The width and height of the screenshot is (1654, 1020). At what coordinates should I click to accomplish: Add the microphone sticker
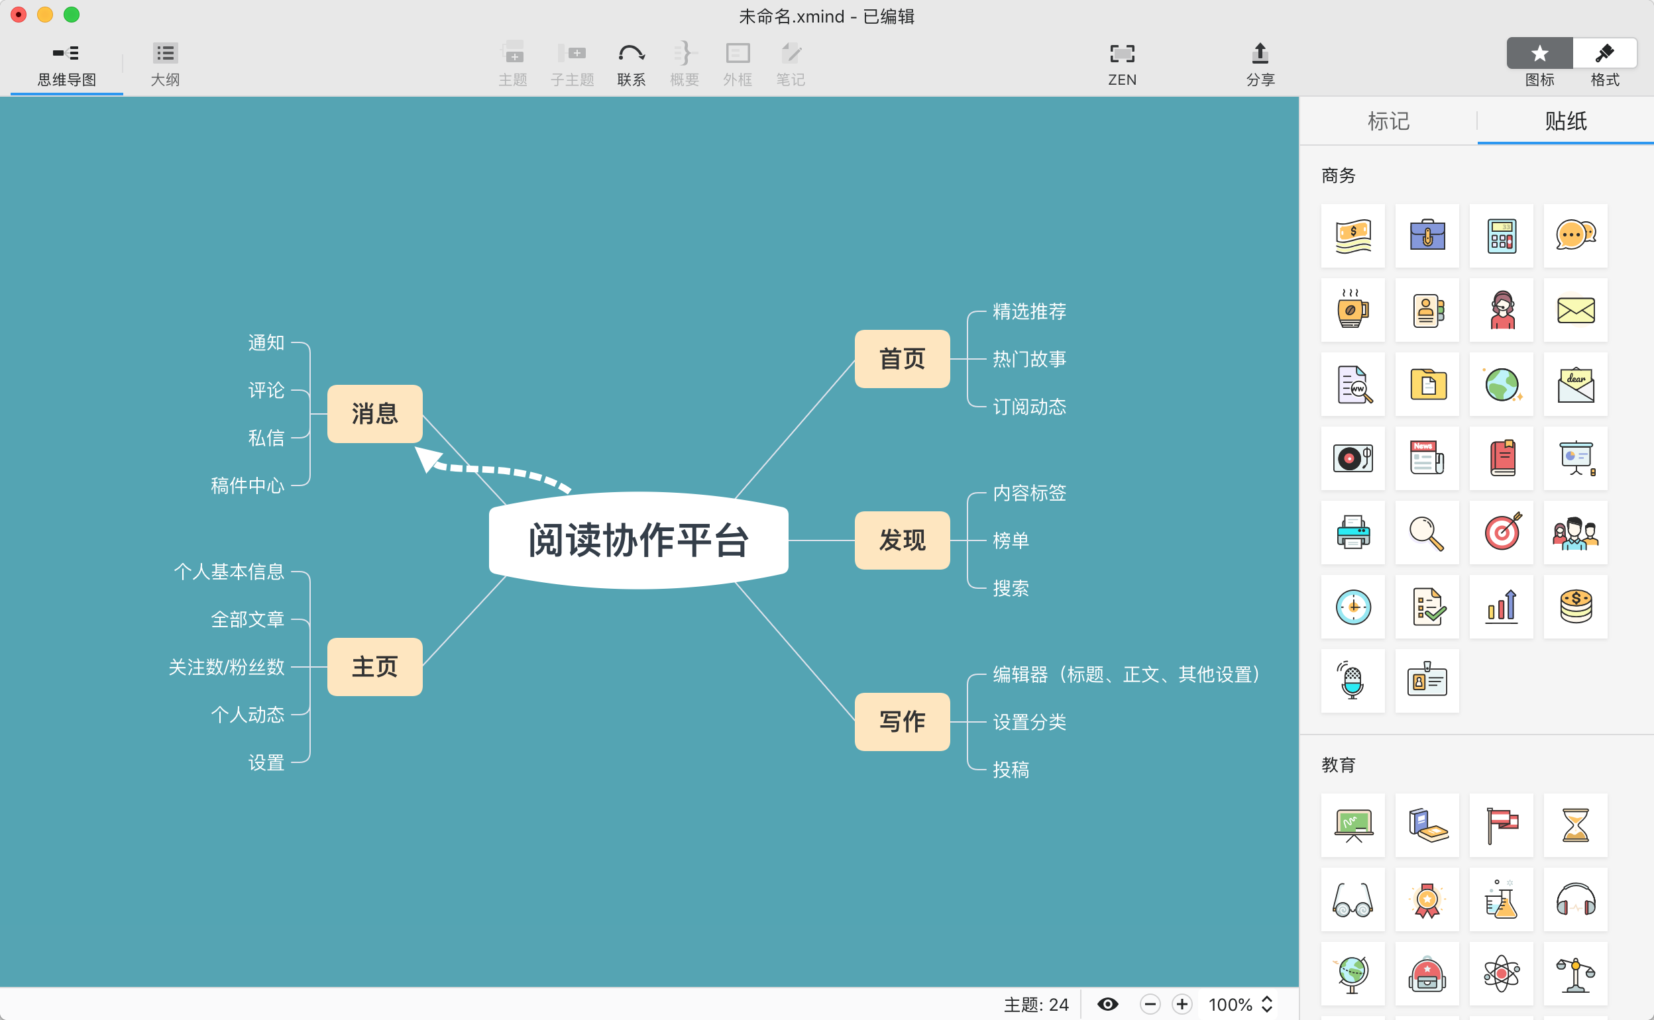point(1352,681)
